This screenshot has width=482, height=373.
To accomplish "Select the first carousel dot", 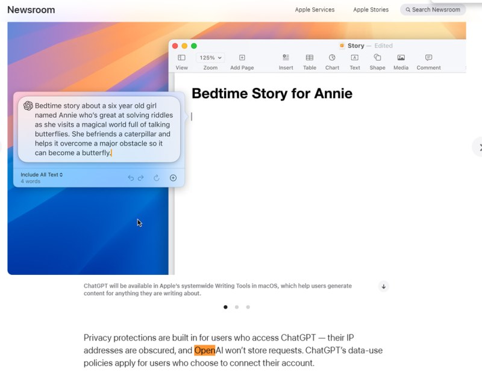I will [225, 307].
